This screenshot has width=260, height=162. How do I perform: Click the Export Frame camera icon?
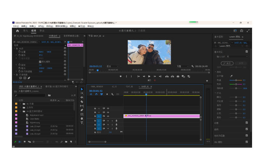click(178, 76)
